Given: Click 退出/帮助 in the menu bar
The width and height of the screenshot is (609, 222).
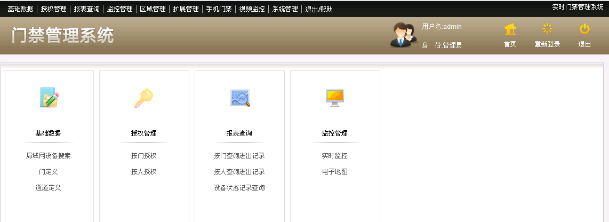Looking at the screenshot, I should click(319, 9).
